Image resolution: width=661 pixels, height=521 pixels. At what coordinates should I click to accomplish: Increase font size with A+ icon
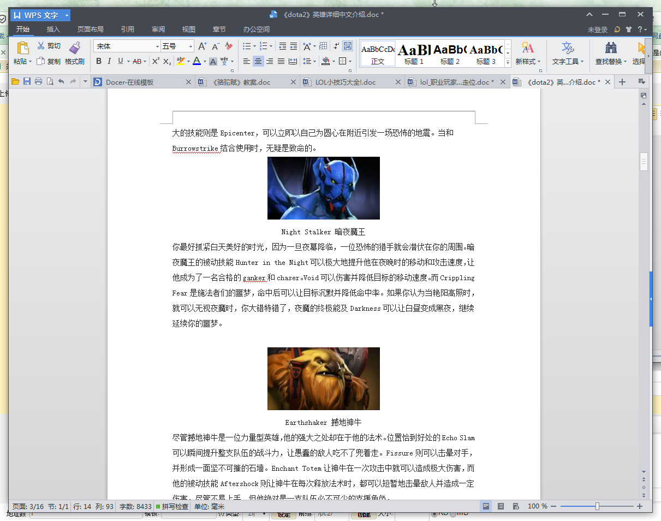click(x=202, y=46)
